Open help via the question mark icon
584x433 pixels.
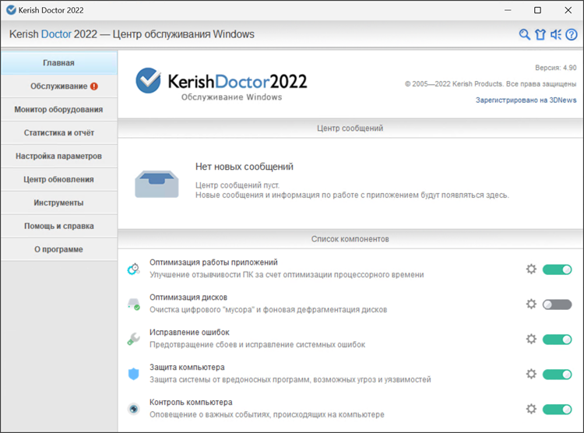(572, 34)
